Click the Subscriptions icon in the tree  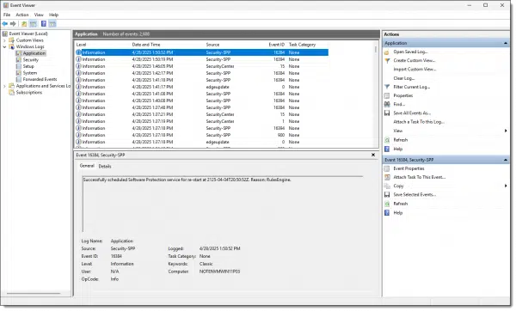pos(12,93)
